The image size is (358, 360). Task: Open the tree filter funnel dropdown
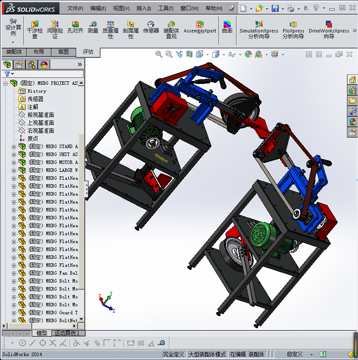pyautogui.click(x=9, y=74)
